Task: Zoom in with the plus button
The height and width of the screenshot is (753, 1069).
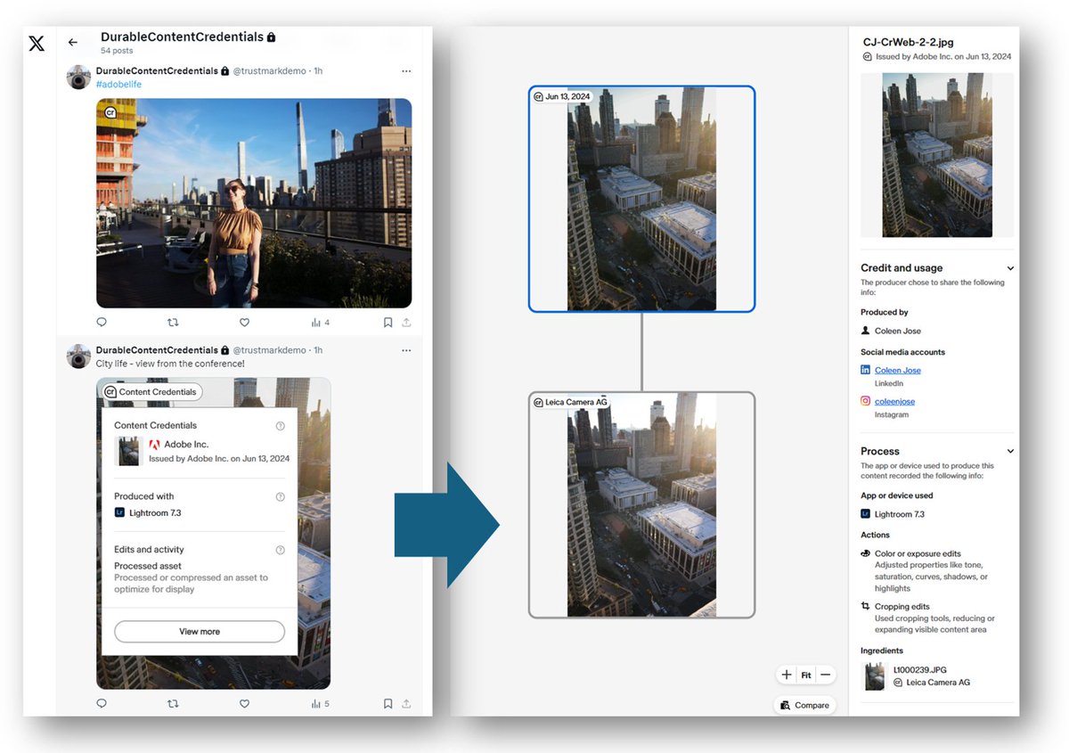Action: 786,675
